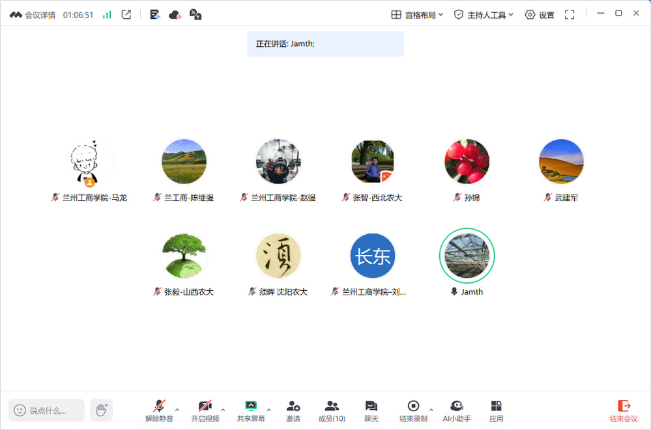Toggle 解除静音 to unmute microphone
The width and height of the screenshot is (651, 430).
tap(159, 410)
